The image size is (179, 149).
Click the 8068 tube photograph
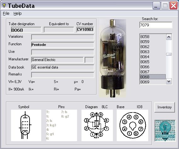tap(113, 58)
